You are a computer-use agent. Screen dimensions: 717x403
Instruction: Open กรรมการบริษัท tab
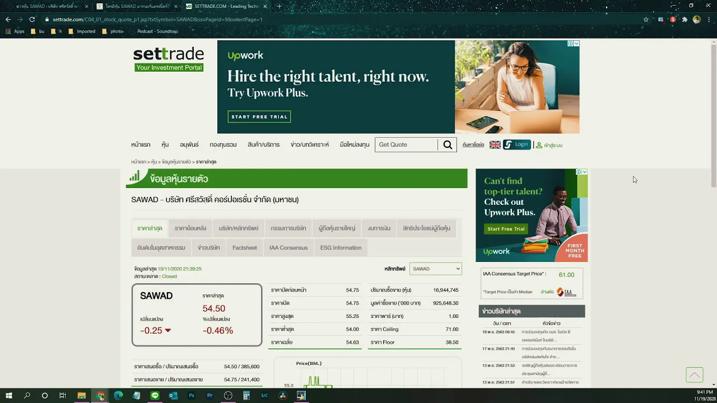(288, 228)
